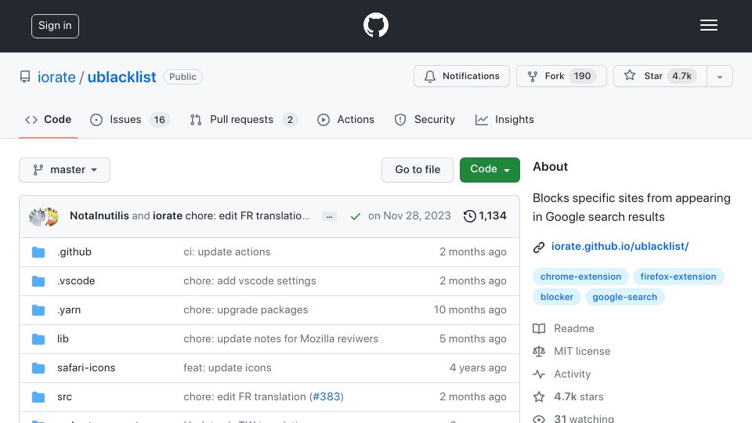Click the bell icon in Notifications
Viewport: 752px width, 423px height.
[x=430, y=76]
